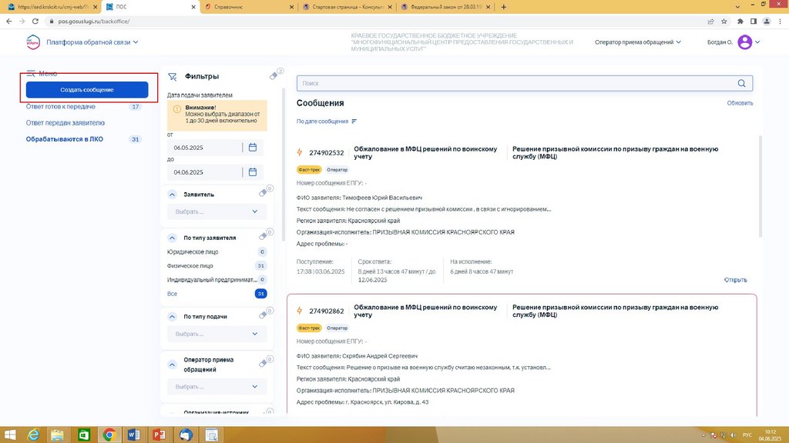Click lightning icon of message 274902862

(x=300, y=311)
